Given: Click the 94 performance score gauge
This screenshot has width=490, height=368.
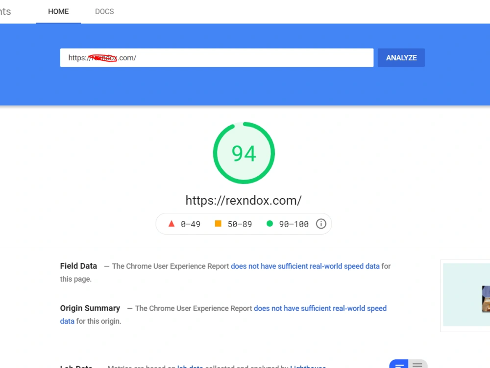Looking at the screenshot, I should 244,153.
